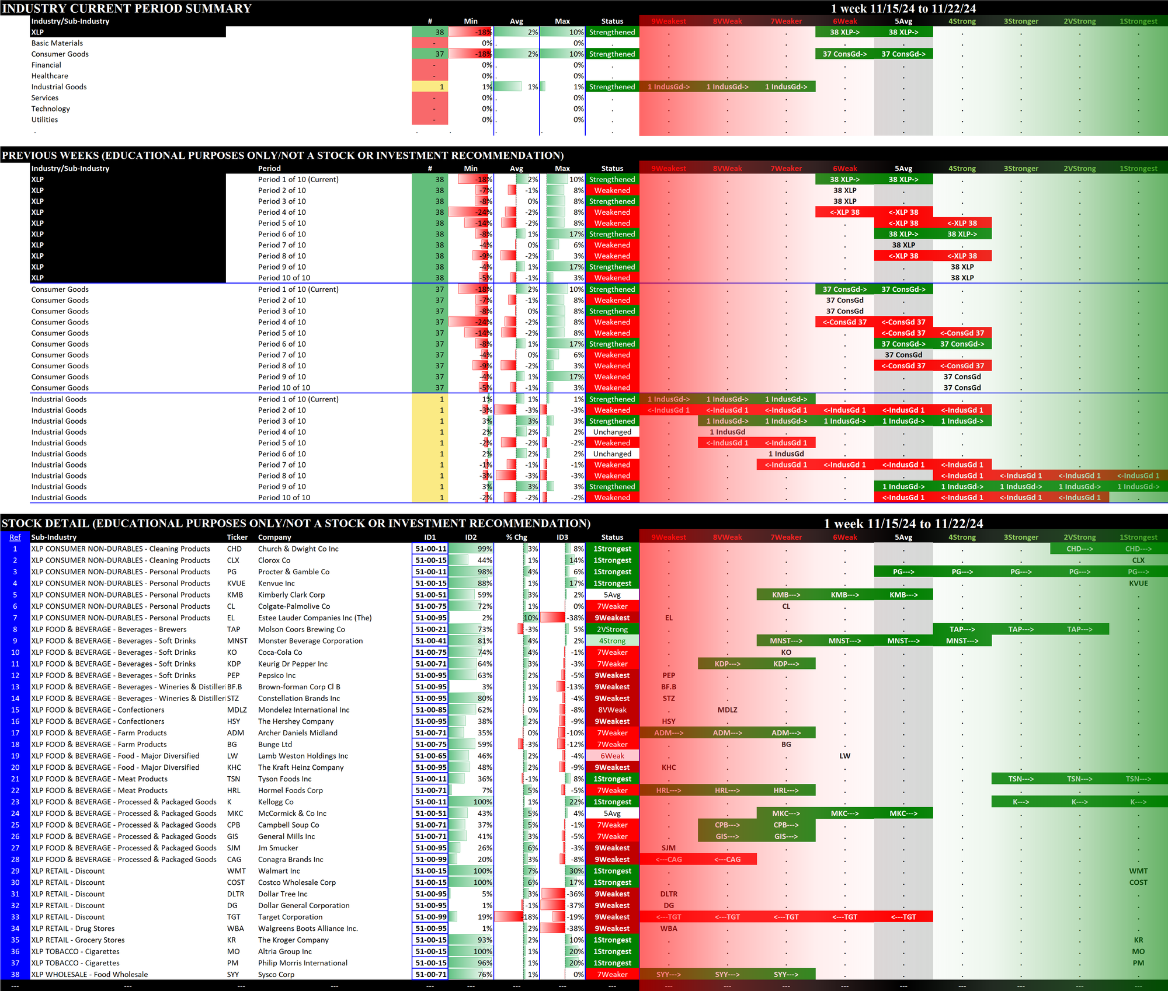Click the Unchanged status in Period 4 Industrial Goods
This screenshot has width=1168, height=991.
(x=612, y=432)
